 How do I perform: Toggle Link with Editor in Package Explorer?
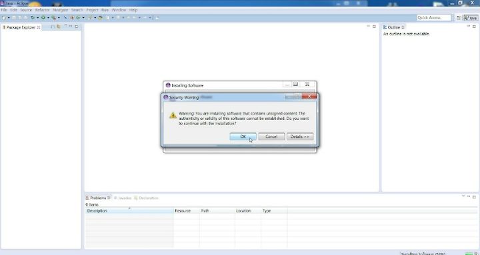point(59,27)
